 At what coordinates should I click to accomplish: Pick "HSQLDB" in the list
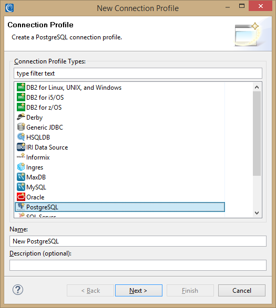click(38, 137)
